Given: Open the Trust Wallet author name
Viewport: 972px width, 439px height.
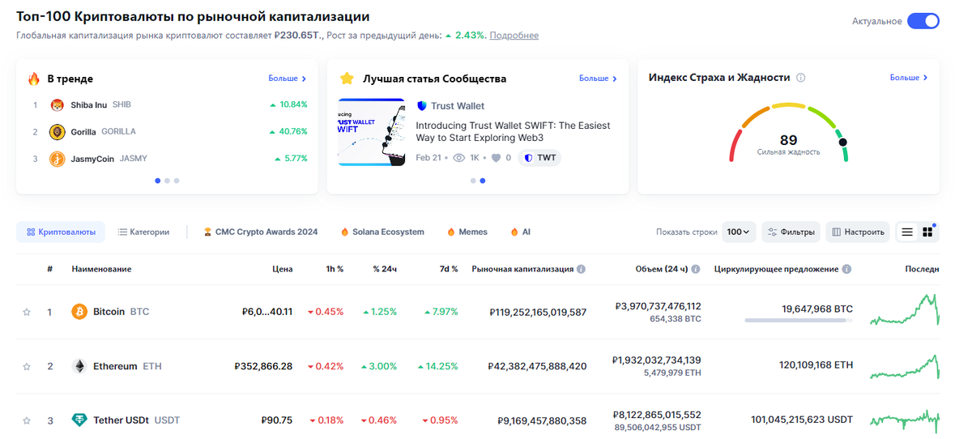Looking at the screenshot, I should [458, 106].
